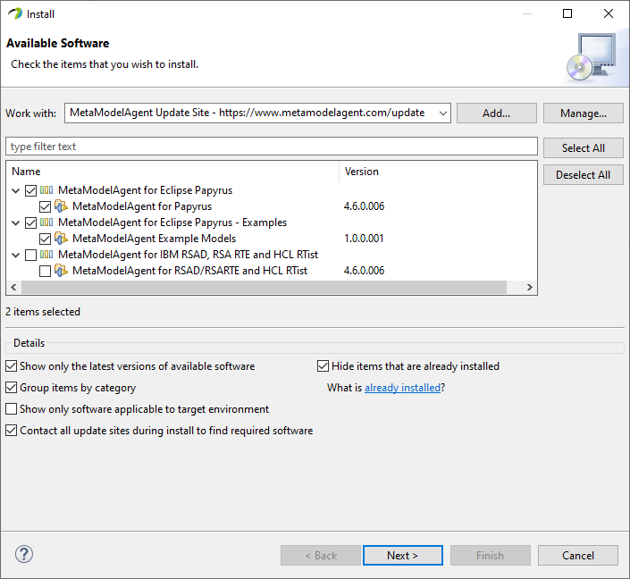This screenshot has width=630, height=579.
Task: Maximize the Install dialog window
Action: click(x=567, y=13)
